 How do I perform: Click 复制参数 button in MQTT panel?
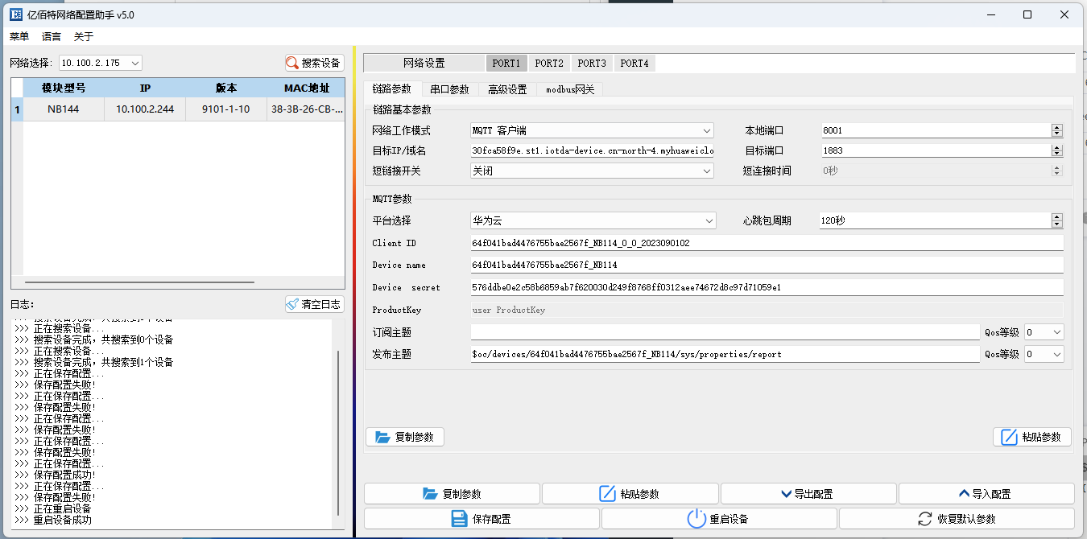[x=405, y=437]
